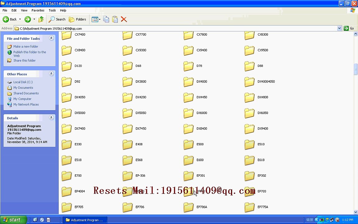Click Publish this folder to the Web
The width and height of the screenshot is (358, 224).
coord(30,54)
